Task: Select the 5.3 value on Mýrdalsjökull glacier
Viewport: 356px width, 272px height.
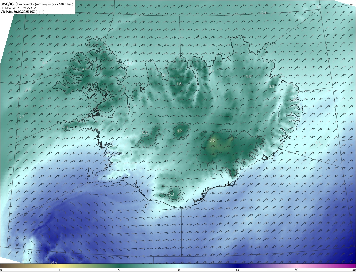Action: point(171,194)
